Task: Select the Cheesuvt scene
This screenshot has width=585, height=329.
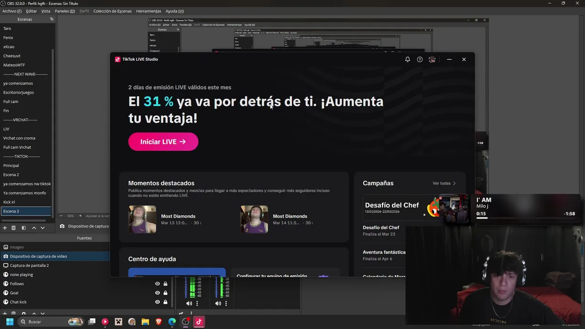Action: click(x=26, y=56)
